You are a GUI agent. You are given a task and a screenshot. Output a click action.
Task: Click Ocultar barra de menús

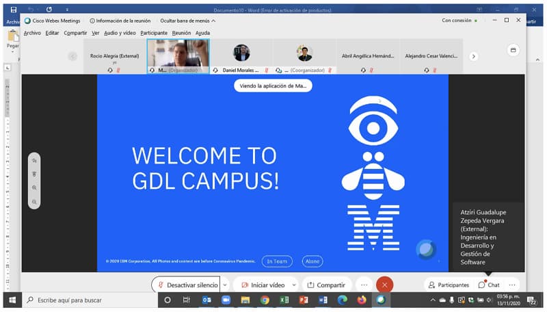[187, 21]
